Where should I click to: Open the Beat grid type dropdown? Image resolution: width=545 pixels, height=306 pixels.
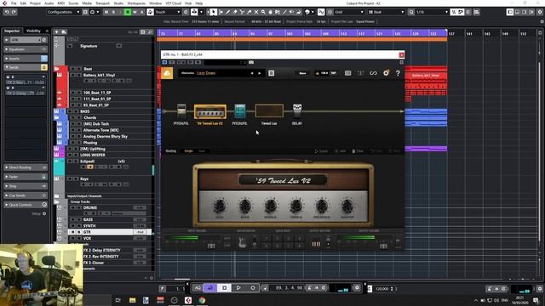point(387,12)
